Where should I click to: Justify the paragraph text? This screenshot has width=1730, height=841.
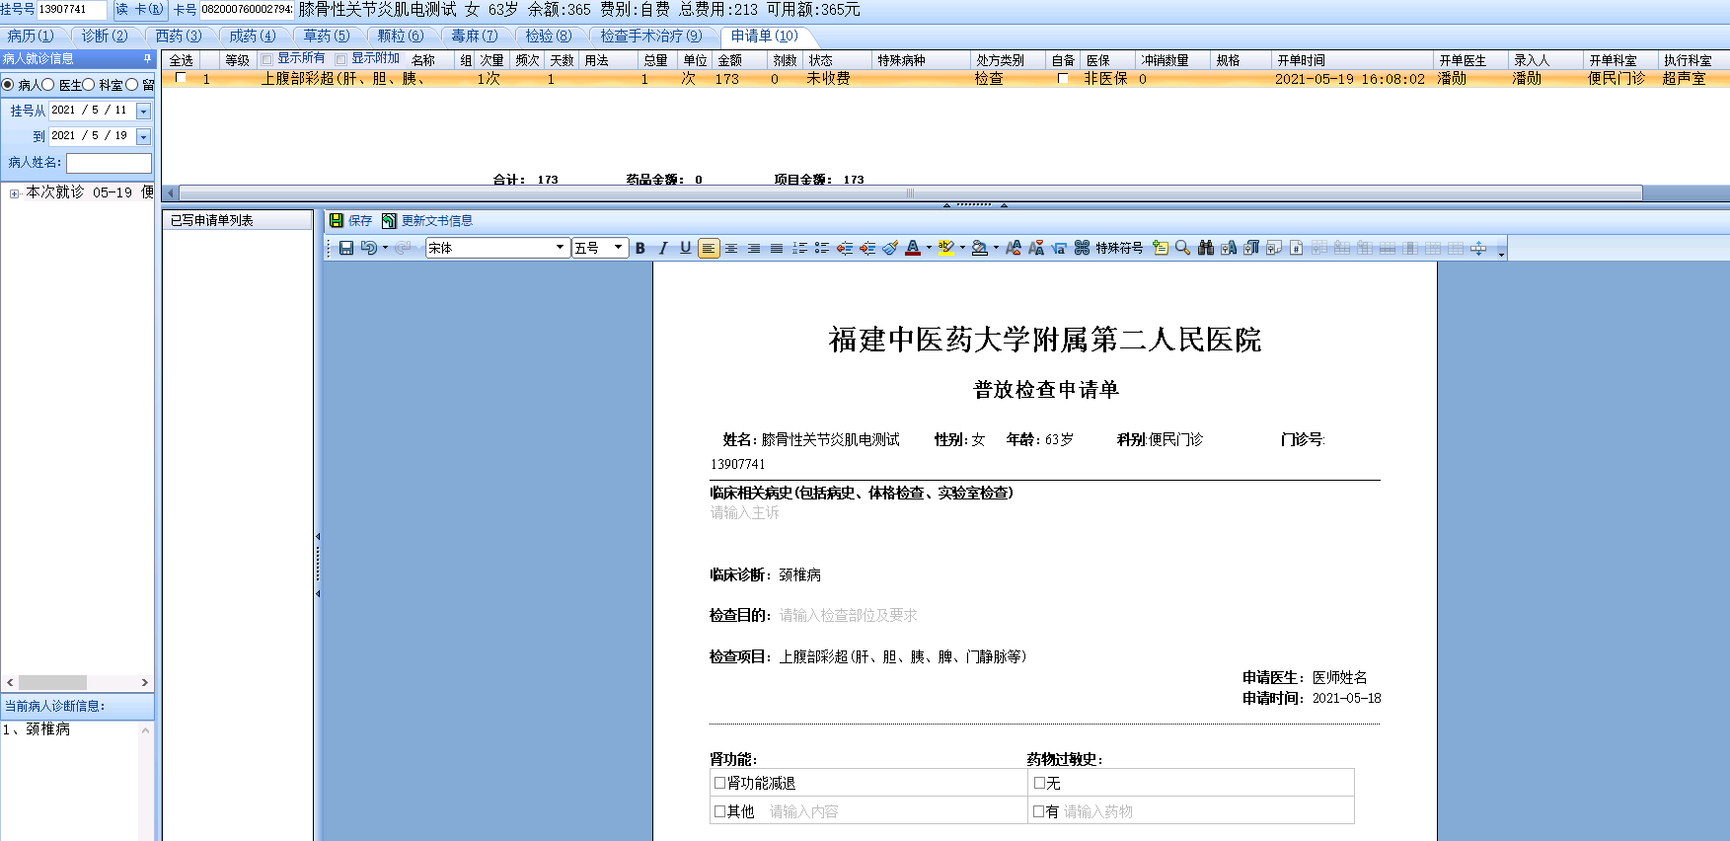[777, 248]
